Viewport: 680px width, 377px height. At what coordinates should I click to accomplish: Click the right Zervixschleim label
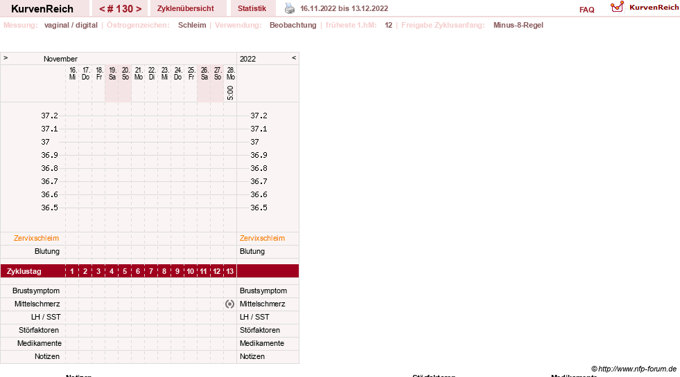click(x=262, y=238)
